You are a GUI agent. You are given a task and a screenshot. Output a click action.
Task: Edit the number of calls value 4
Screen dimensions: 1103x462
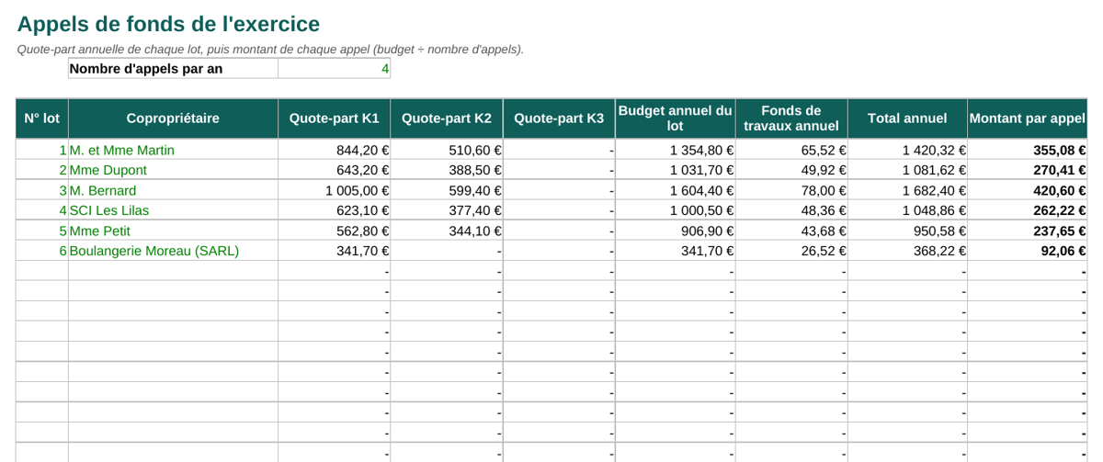(x=335, y=69)
